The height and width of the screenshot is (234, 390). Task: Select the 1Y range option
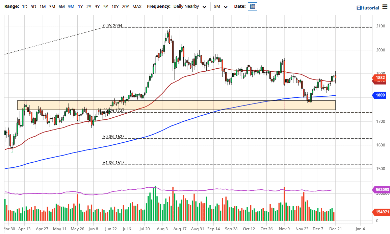click(80, 6)
